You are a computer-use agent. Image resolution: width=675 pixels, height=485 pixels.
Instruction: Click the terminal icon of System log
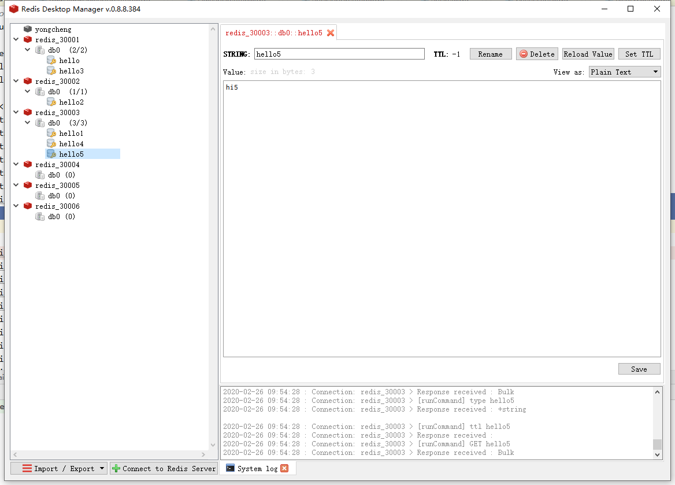(x=231, y=468)
